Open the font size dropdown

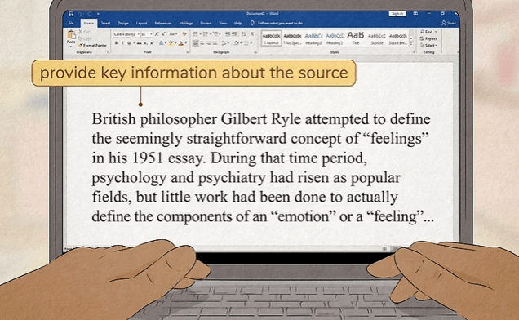coord(147,34)
